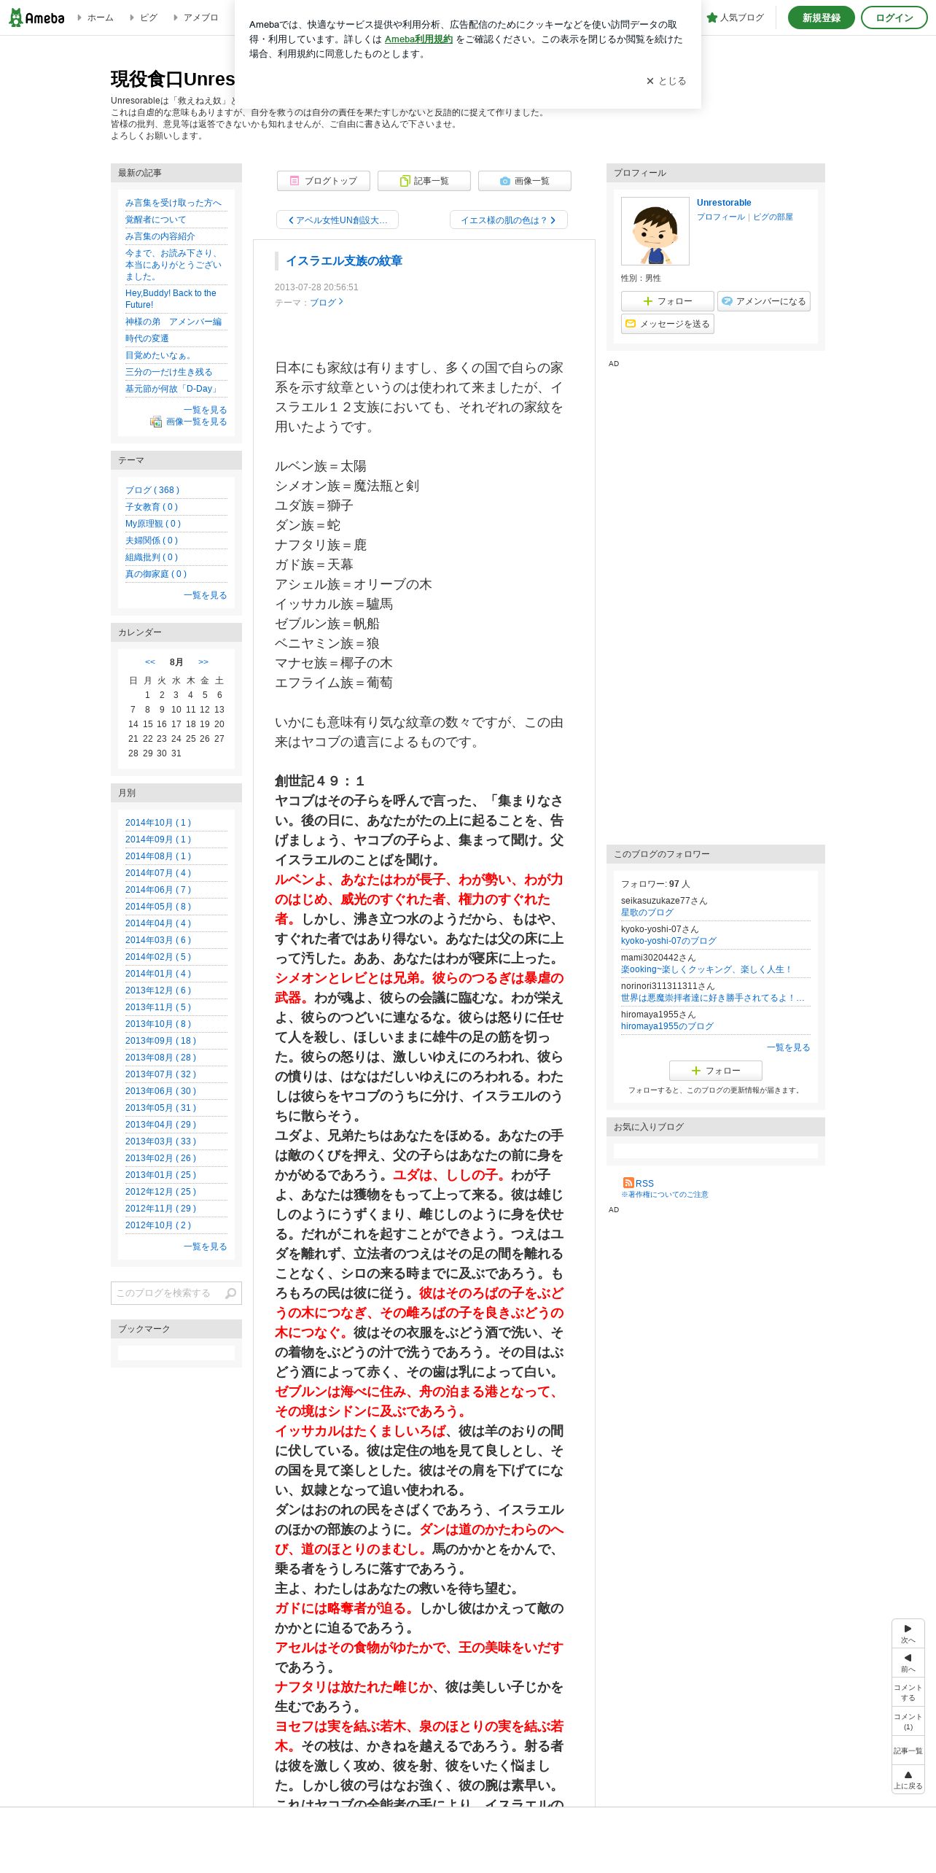Viewport: 936px width, 1873px height.
Task: Click the RSS feed icon
Action: click(628, 1183)
